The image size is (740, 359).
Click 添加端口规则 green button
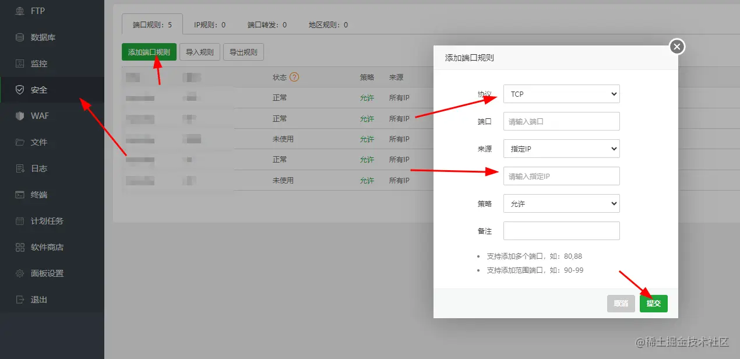coord(149,52)
